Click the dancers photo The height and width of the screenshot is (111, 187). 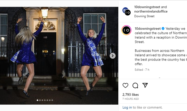pyautogui.click(x=59, y=56)
